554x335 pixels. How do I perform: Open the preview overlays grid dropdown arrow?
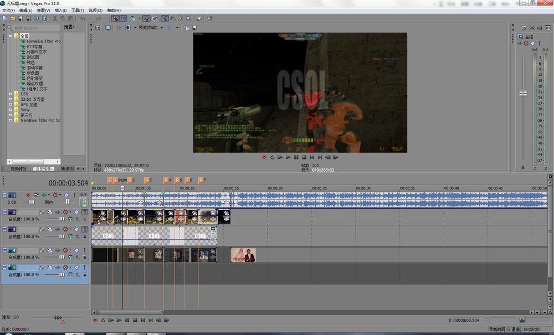click(177, 28)
